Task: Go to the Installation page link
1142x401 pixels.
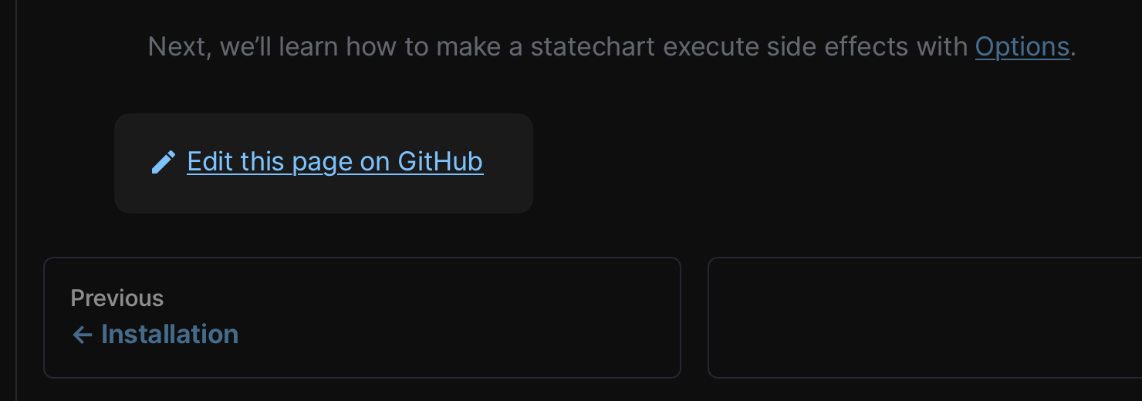Action: pyautogui.click(x=169, y=335)
